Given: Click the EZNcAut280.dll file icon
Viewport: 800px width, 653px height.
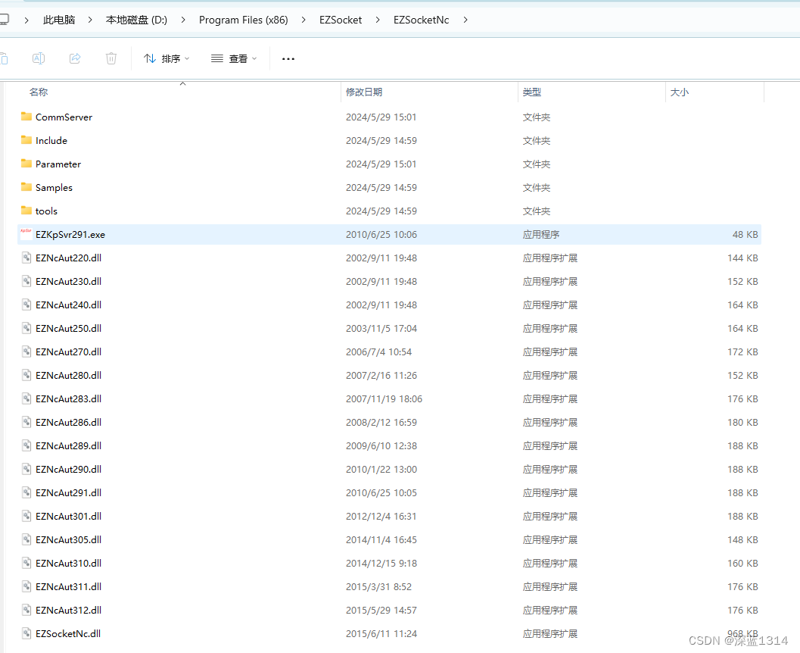Looking at the screenshot, I should click(26, 375).
